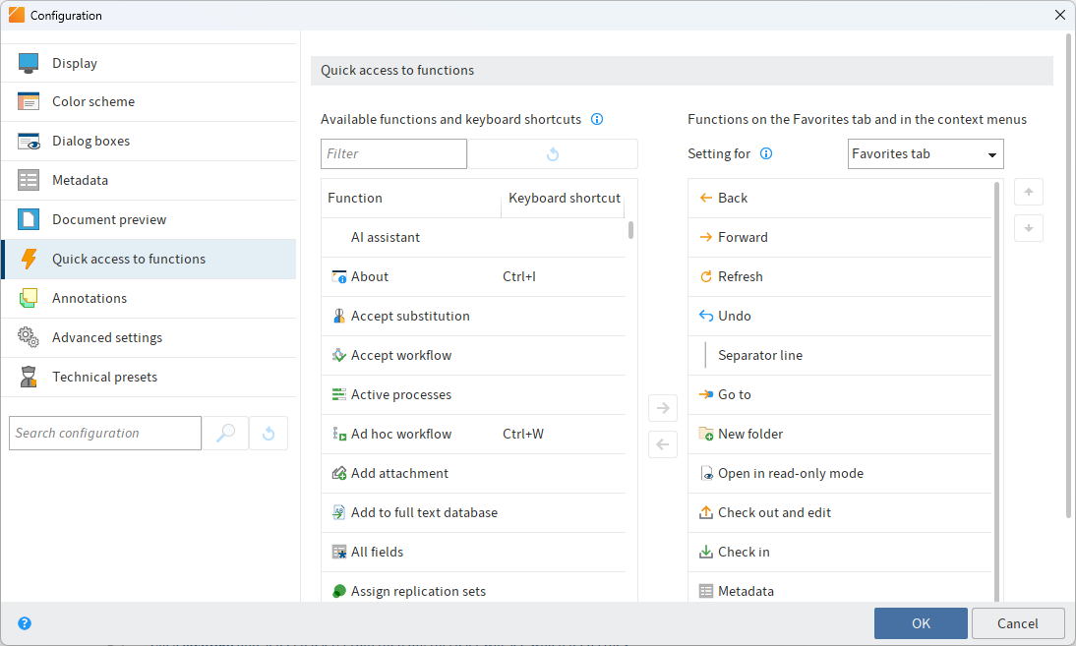
Task: Dismiss the dialog with Cancel
Action: pos(1018,622)
